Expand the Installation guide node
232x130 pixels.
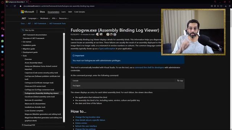pyautogui.click(x=22, y=45)
